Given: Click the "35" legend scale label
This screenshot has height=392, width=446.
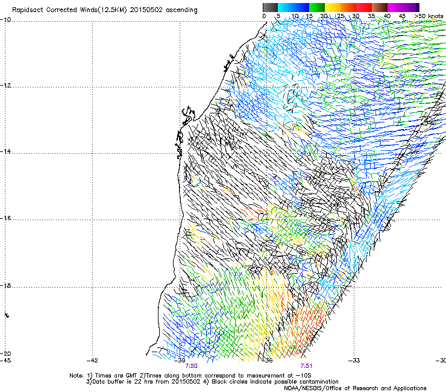Looking at the screenshot, I should click(x=371, y=16).
